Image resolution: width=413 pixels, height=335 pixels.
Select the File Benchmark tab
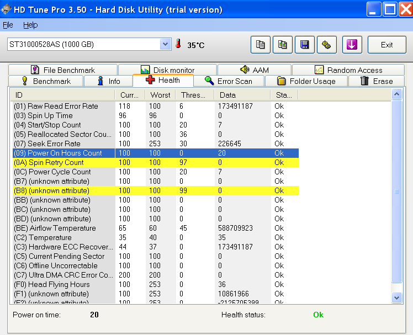pyautogui.click(x=62, y=70)
